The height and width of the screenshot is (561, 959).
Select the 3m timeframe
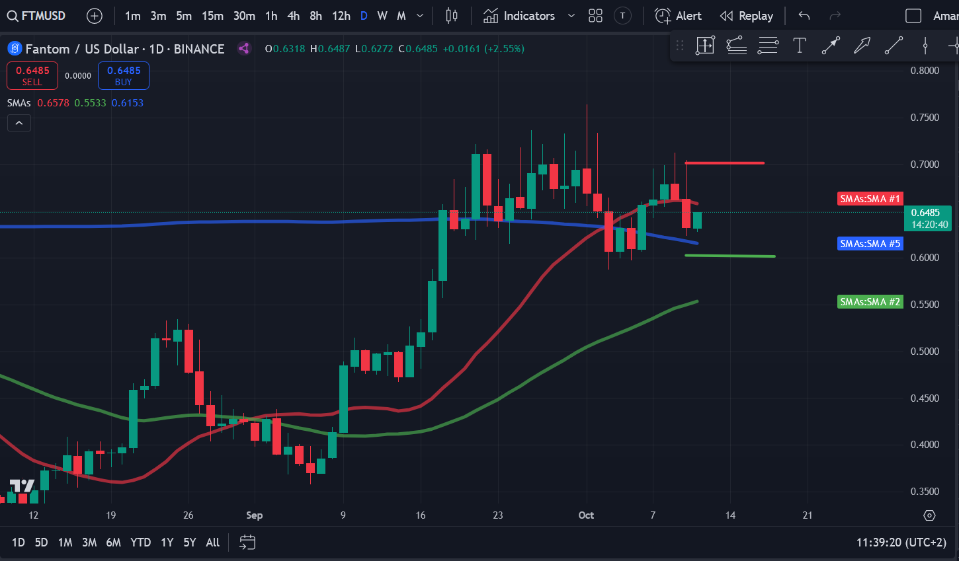pyautogui.click(x=158, y=16)
